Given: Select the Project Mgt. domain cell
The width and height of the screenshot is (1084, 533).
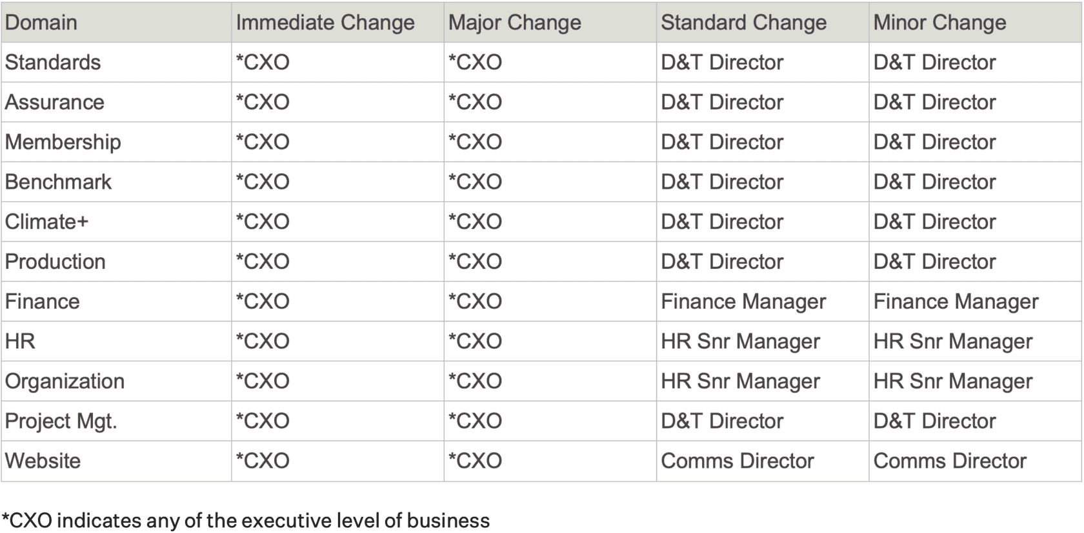Looking at the screenshot, I should [x=61, y=422].
